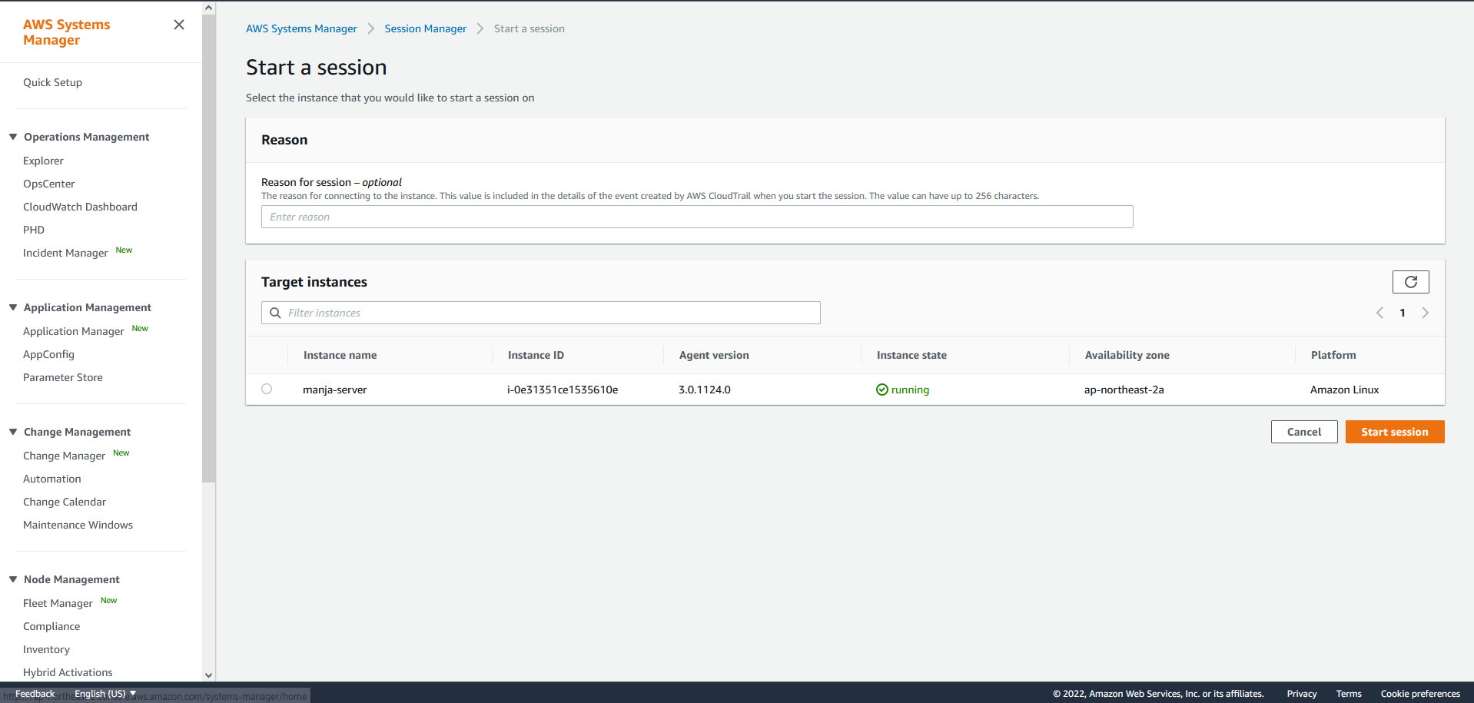
Task: Click the AWS Systems Manager sidebar title
Action: [x=67, y=32]
